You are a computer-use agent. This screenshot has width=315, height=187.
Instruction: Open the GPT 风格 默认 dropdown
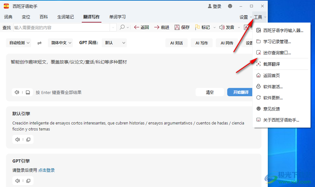[114, 43]
